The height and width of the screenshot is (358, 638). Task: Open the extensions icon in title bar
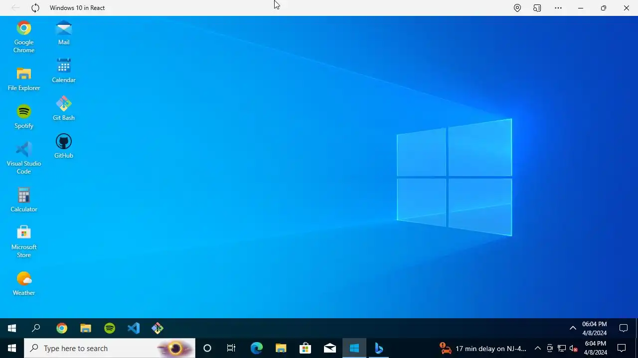coord(537,8)
